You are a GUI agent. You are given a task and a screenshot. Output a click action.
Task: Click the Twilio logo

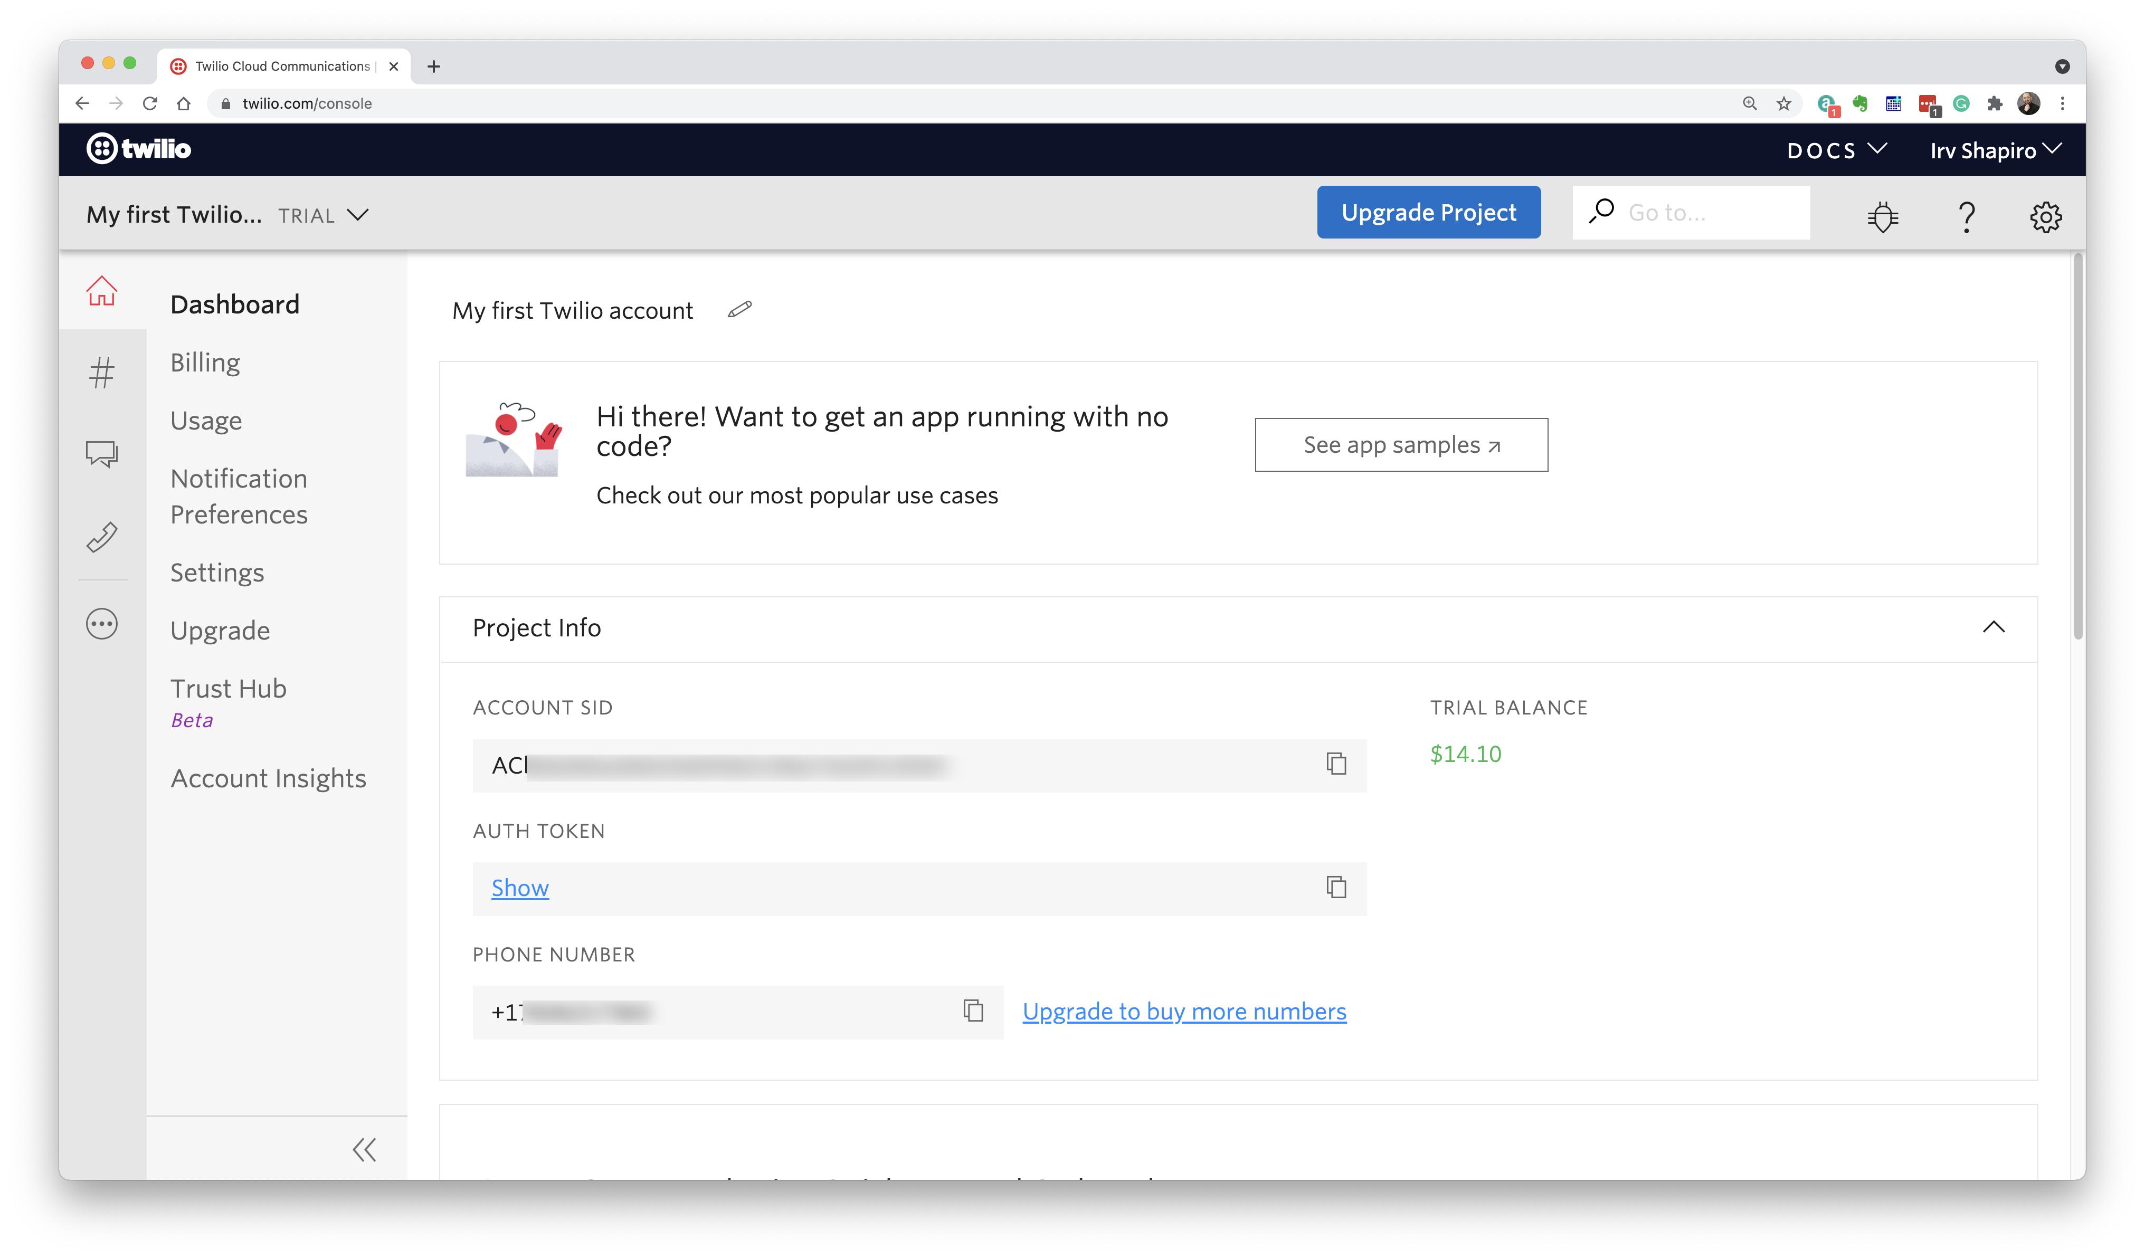coord(139,149)
